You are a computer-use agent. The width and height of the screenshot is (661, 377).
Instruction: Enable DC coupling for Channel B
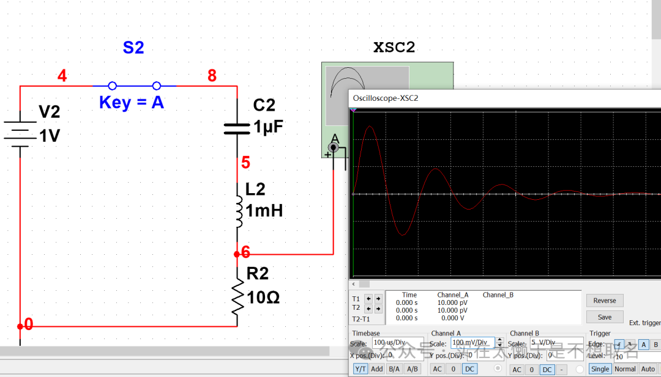pyautogui.click(x=547, y=369)
